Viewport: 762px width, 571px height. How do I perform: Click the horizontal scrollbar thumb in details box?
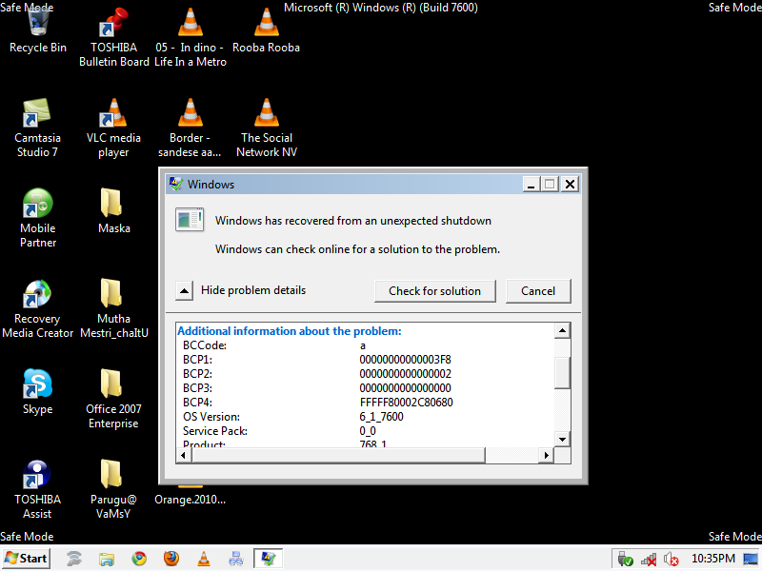(339, 455)
